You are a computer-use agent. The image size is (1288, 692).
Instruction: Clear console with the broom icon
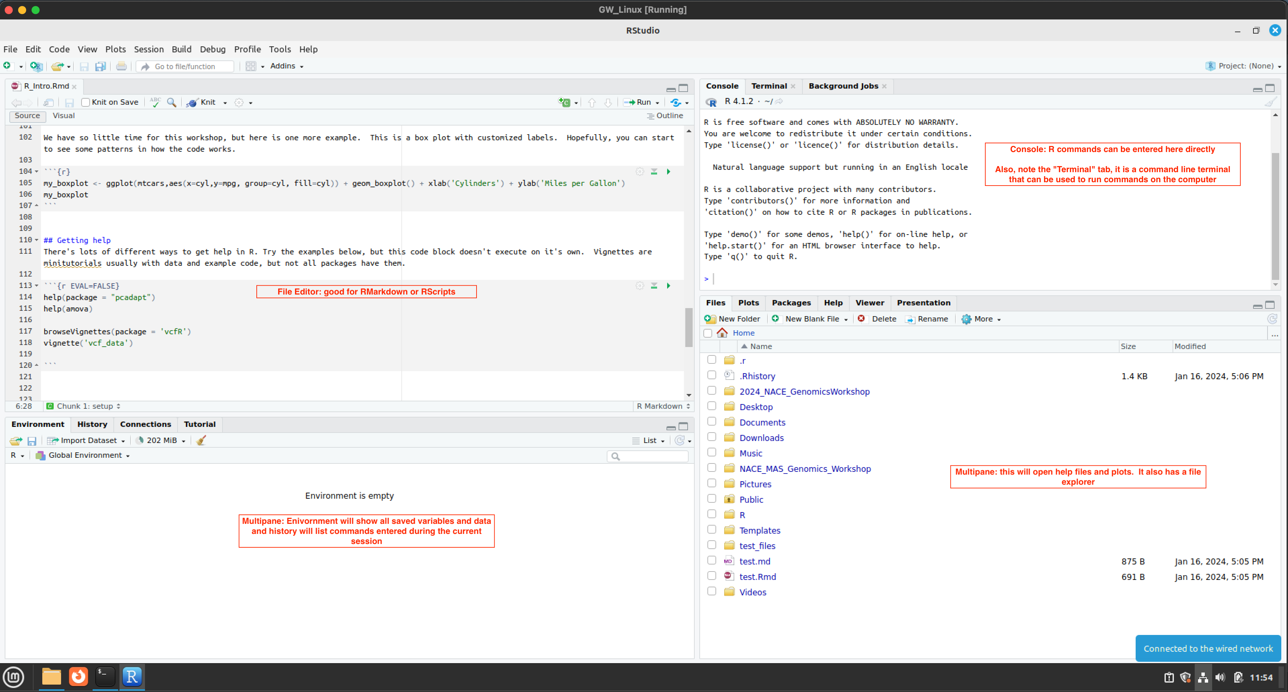coord(1271,101)
